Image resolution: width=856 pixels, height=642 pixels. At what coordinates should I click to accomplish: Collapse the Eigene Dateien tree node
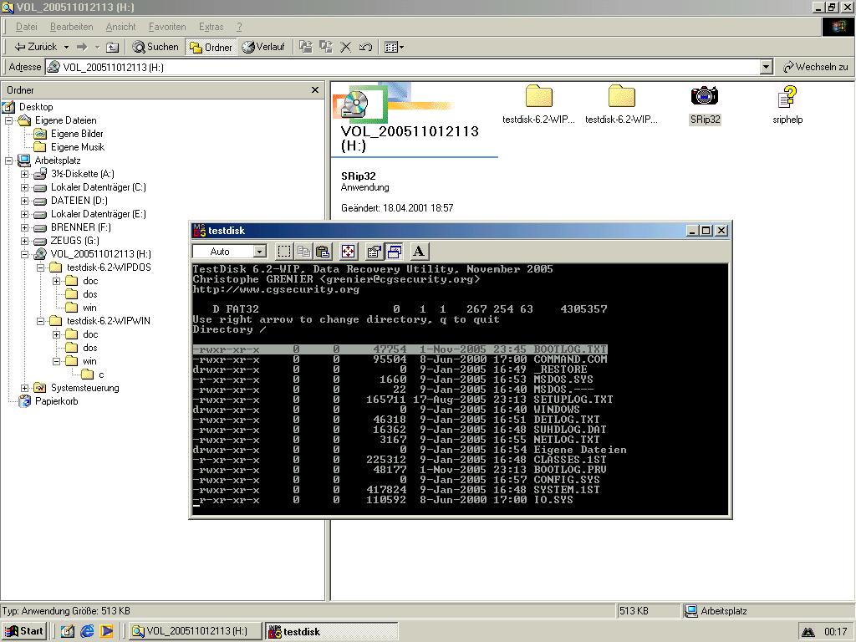pos(8,120)
